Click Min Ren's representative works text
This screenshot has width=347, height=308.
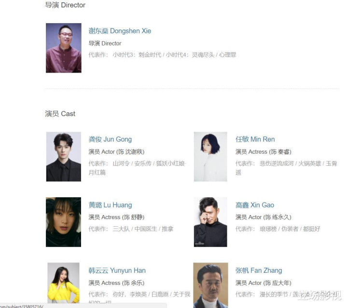tap(286, 168)
